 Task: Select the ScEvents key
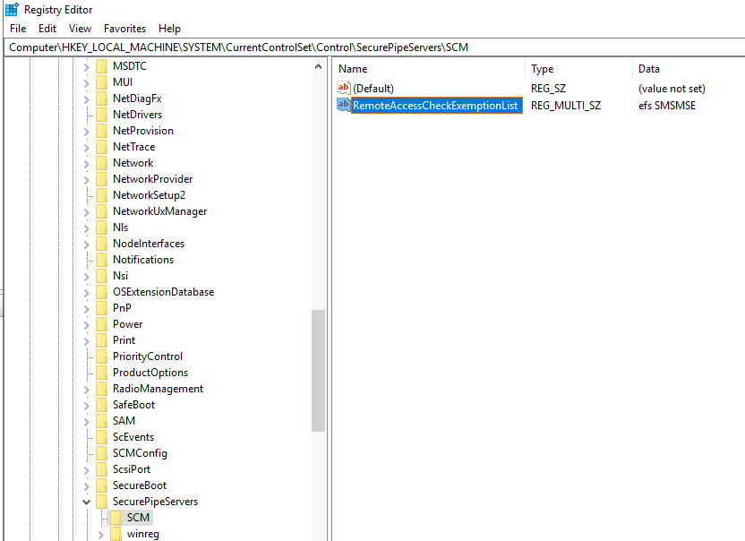(133, 437)
